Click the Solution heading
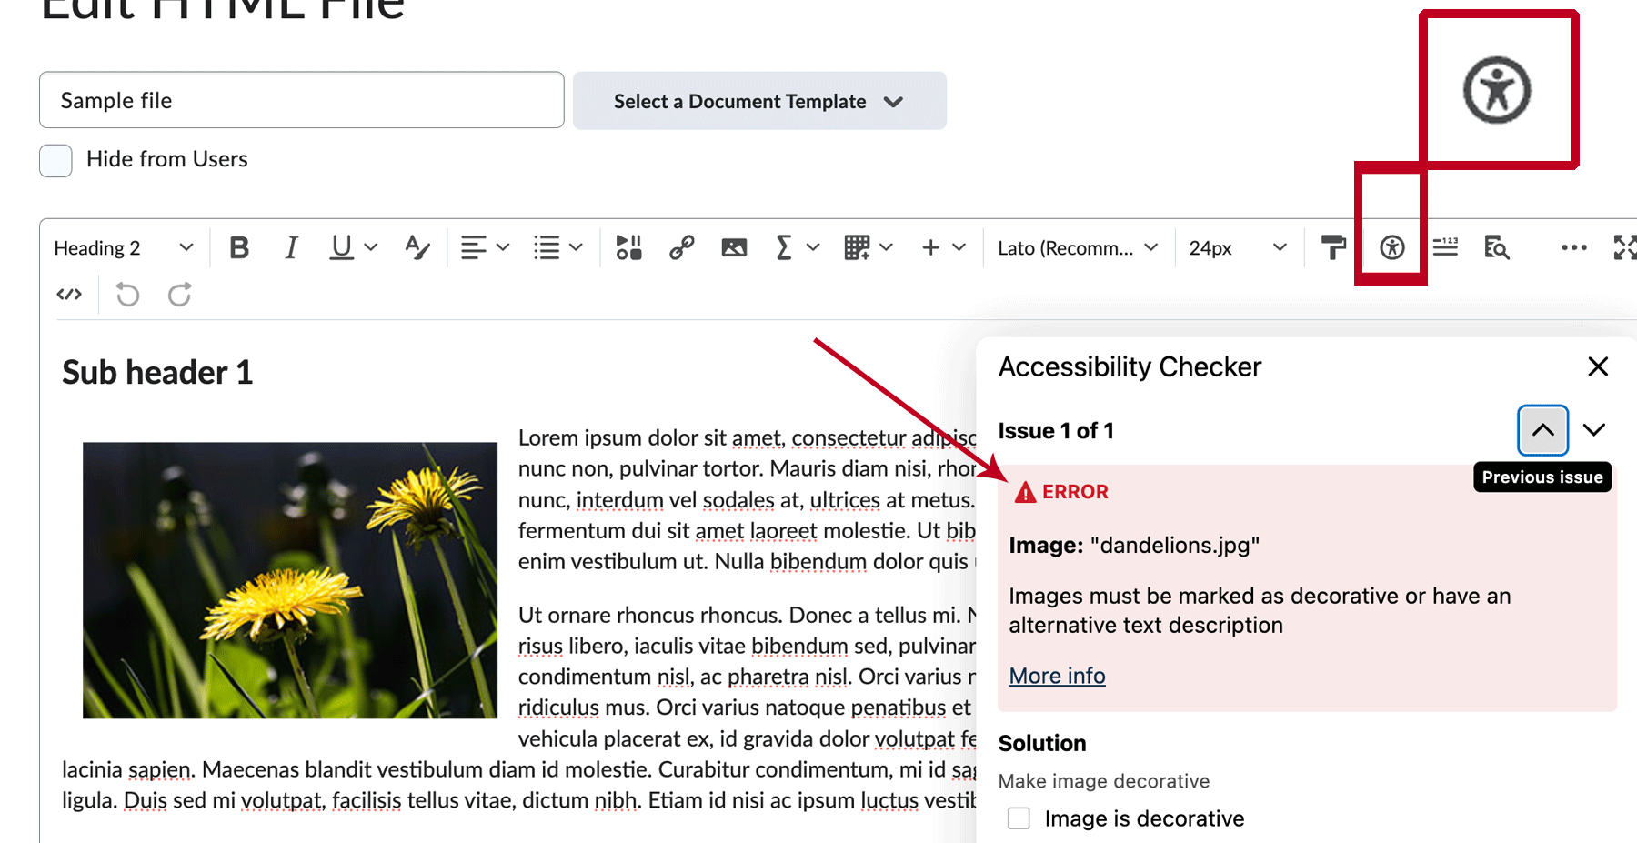Viewport: 1637px width, 843px height. click(1042, 743)
